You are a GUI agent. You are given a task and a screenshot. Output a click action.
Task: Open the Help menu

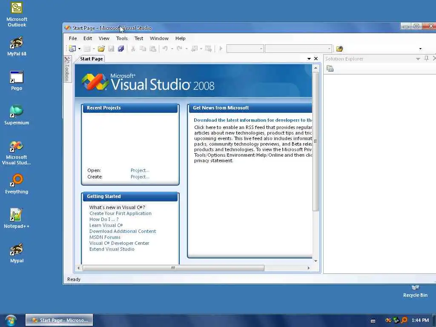[180, 38]
